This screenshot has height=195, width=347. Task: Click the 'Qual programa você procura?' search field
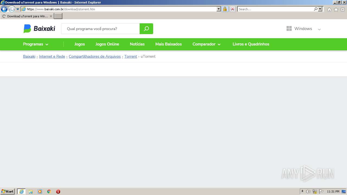coord(100,29)
